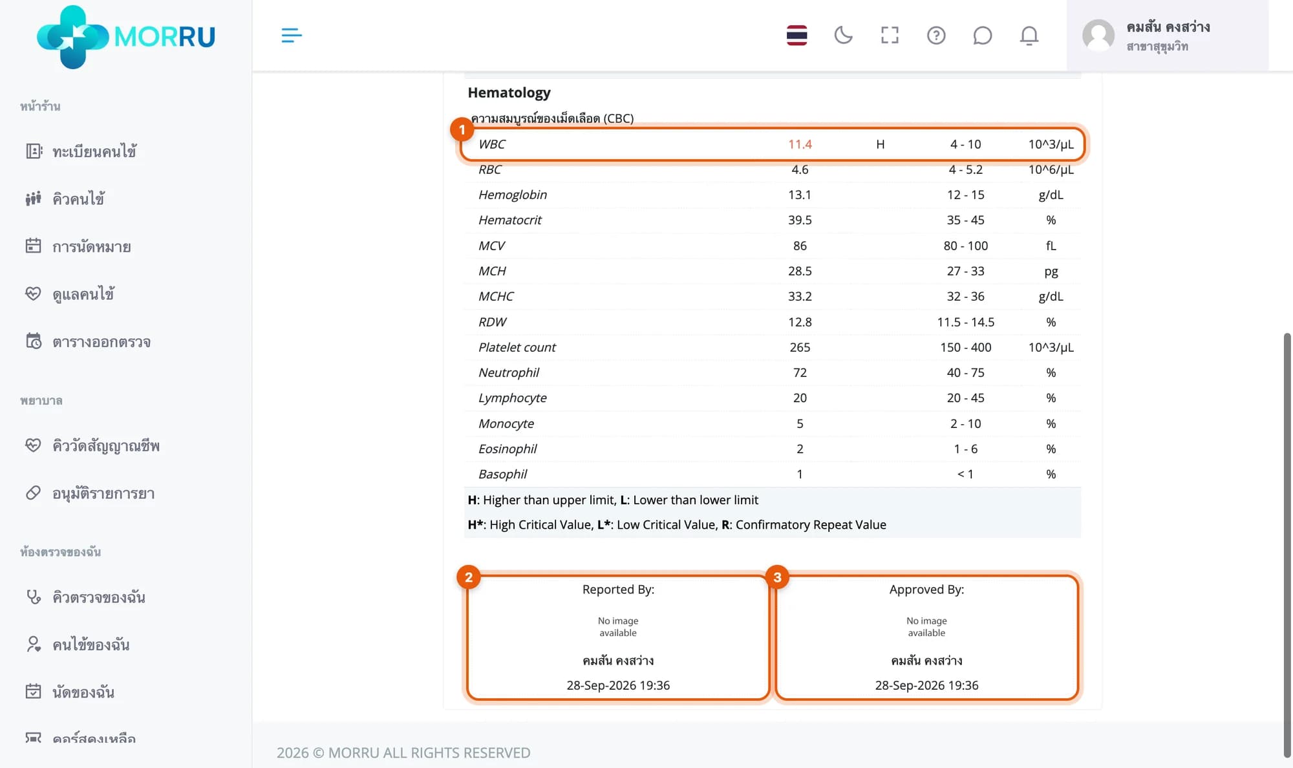The width and height of the screenshot is (1293, 768).
Task: Click the H flag in WBC row
Action: click(880, 144)
